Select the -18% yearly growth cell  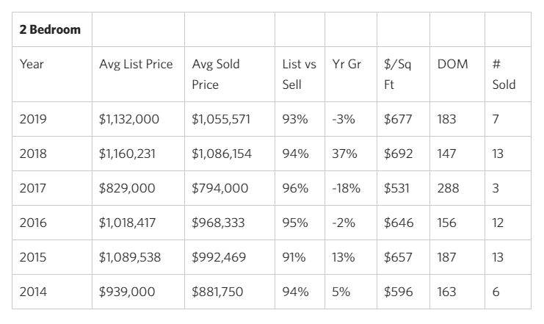pyautogui.click(x=346, y=188)
